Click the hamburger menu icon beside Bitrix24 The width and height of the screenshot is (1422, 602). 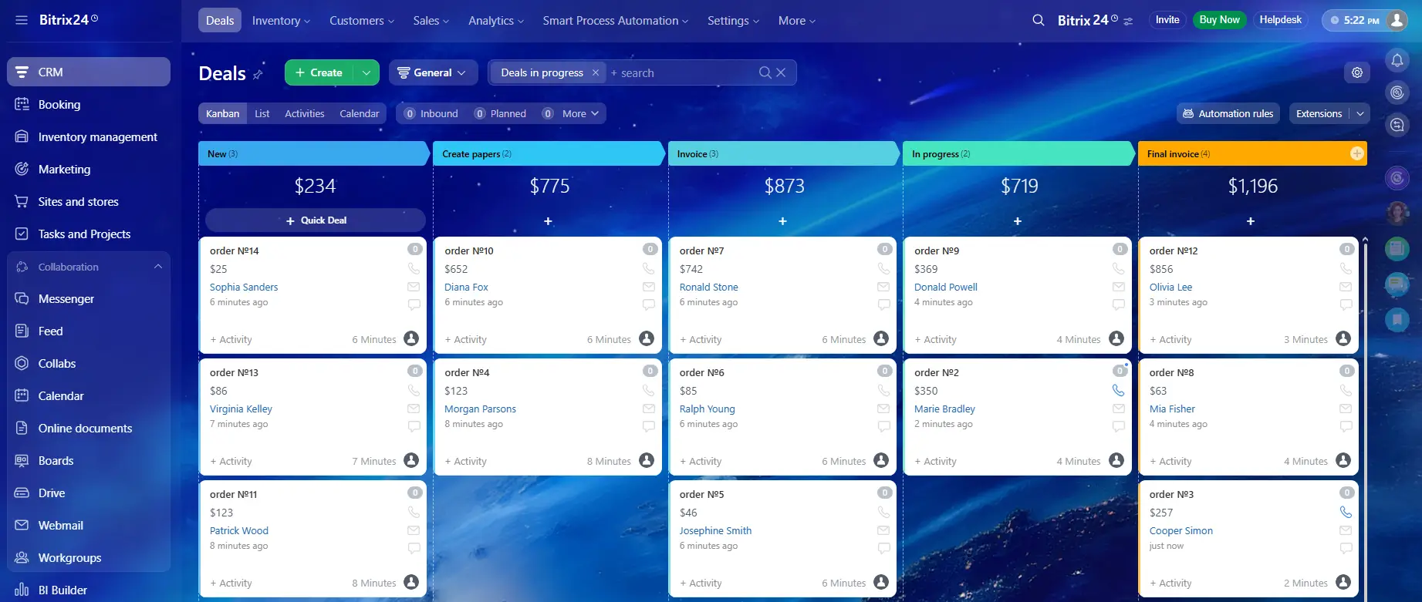(22, 20)
